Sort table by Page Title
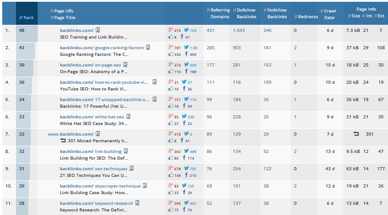This screenshot has width=388, height=215. click(x=63, y=18)
